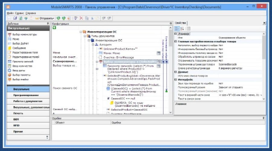
Task: Collapse Главные настройки поиска и выбора товара category
Action: (176, 41)
